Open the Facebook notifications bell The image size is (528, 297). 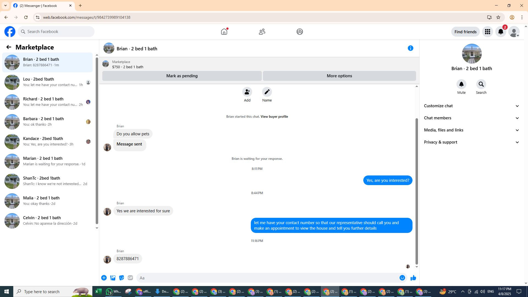[x=501, y=32]
